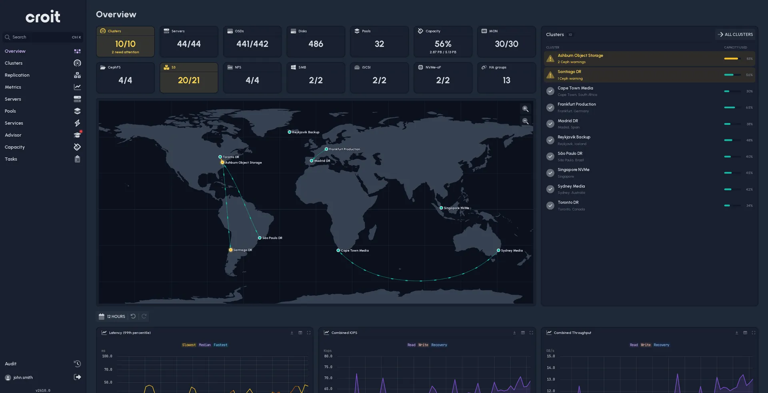This screenshot has width=768, height=393.
Task: Click the Servers sidebar icon
Action: tap(77, 99)
